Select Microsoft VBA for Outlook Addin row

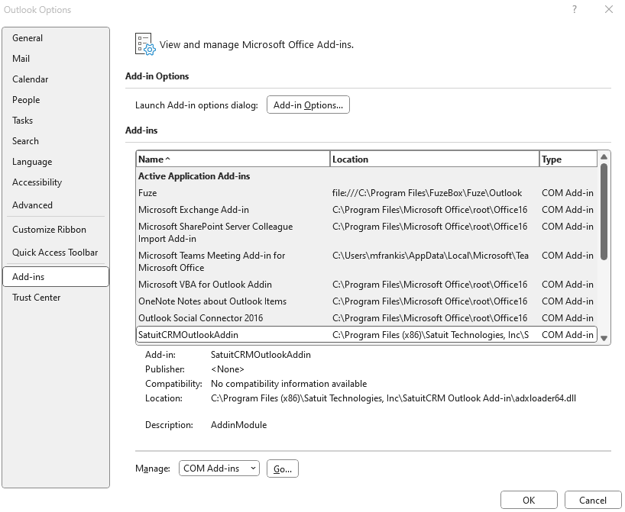pos(367,285)
